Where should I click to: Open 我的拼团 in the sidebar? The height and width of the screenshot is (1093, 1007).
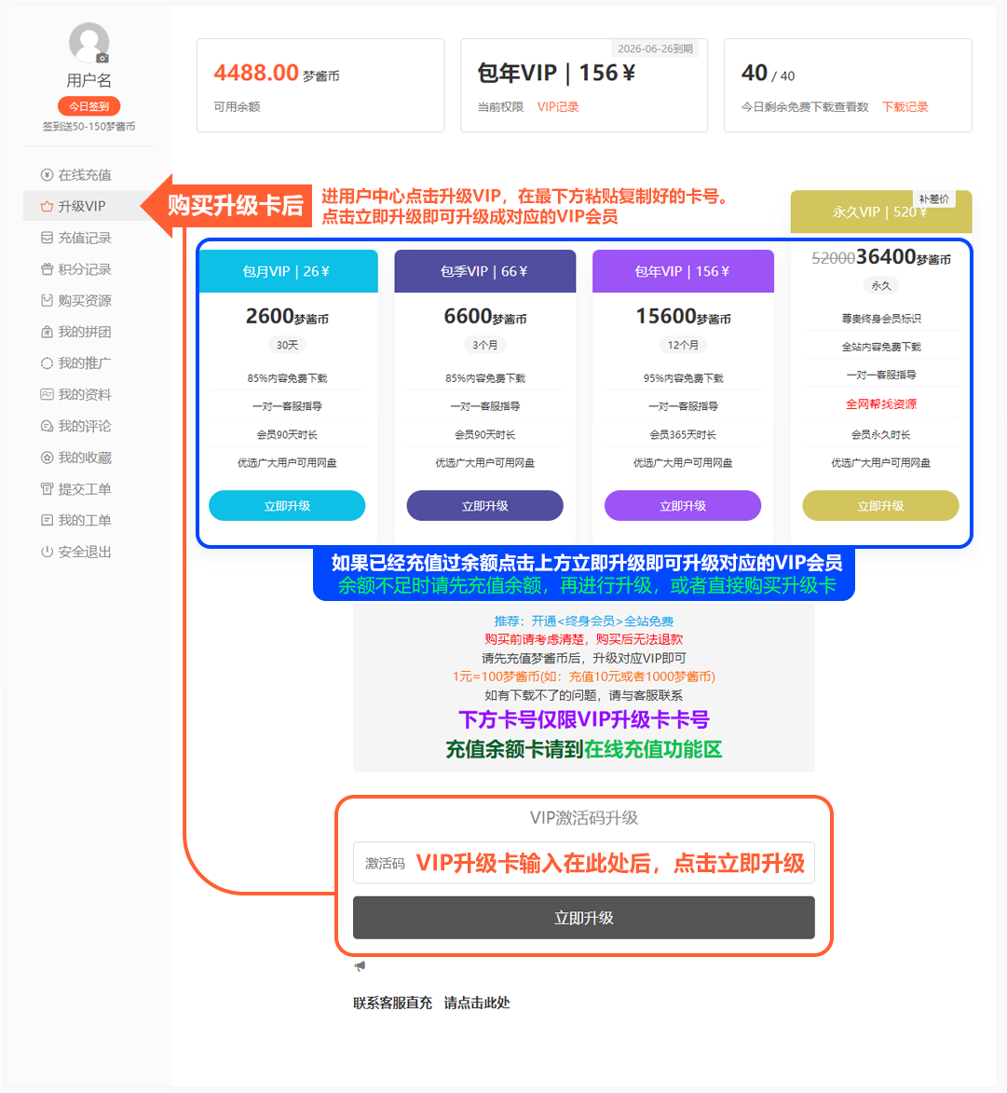tap(84, 332)
